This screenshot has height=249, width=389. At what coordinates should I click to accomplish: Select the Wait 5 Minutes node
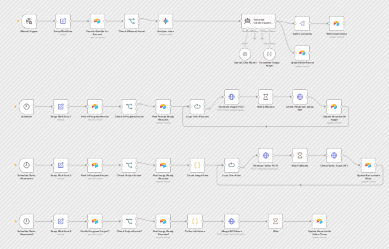[300, 156]
